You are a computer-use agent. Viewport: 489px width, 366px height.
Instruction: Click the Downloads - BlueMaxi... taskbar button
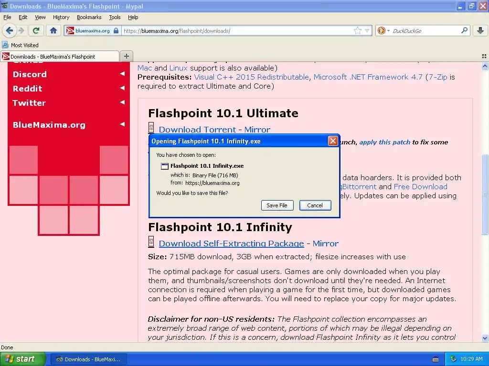[88, 359]
